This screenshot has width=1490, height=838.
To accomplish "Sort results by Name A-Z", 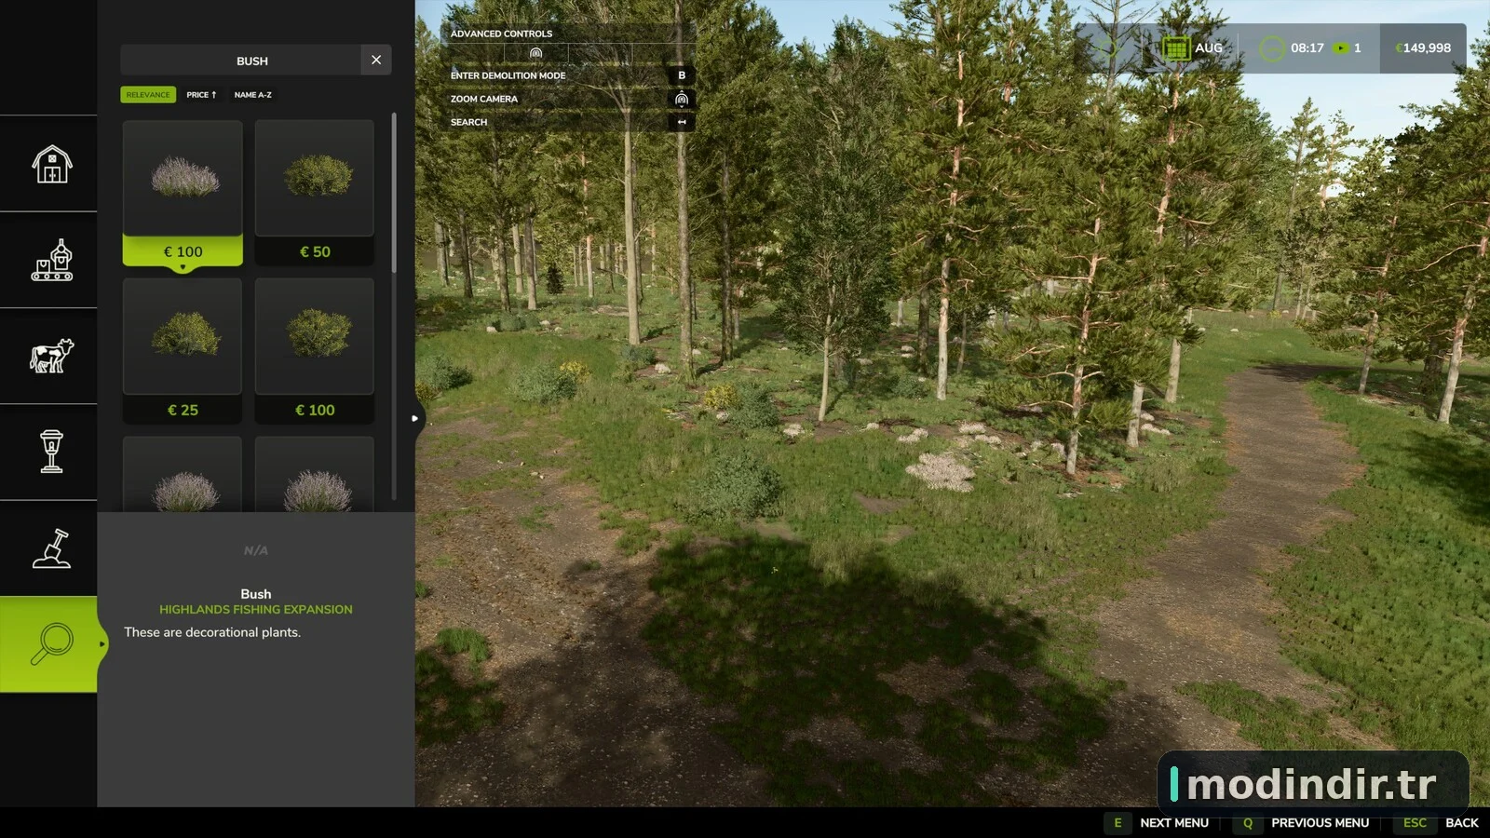I will pos(253,95).
